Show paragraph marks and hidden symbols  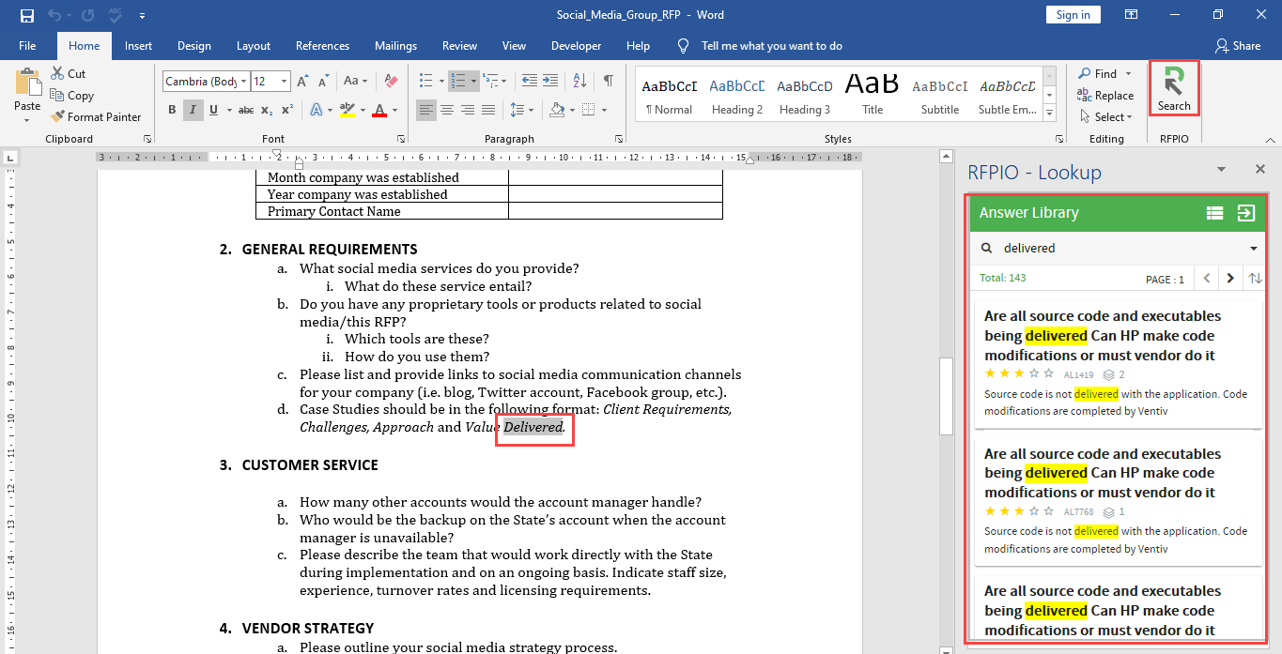tap(609, 81)
